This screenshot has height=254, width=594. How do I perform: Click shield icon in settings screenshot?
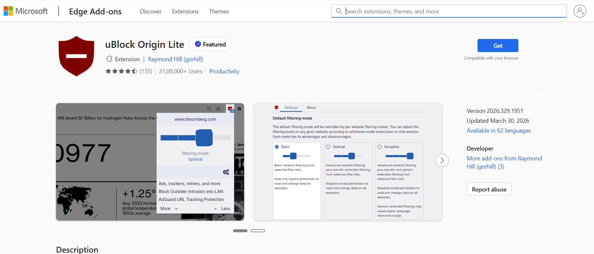pos(277,107)
